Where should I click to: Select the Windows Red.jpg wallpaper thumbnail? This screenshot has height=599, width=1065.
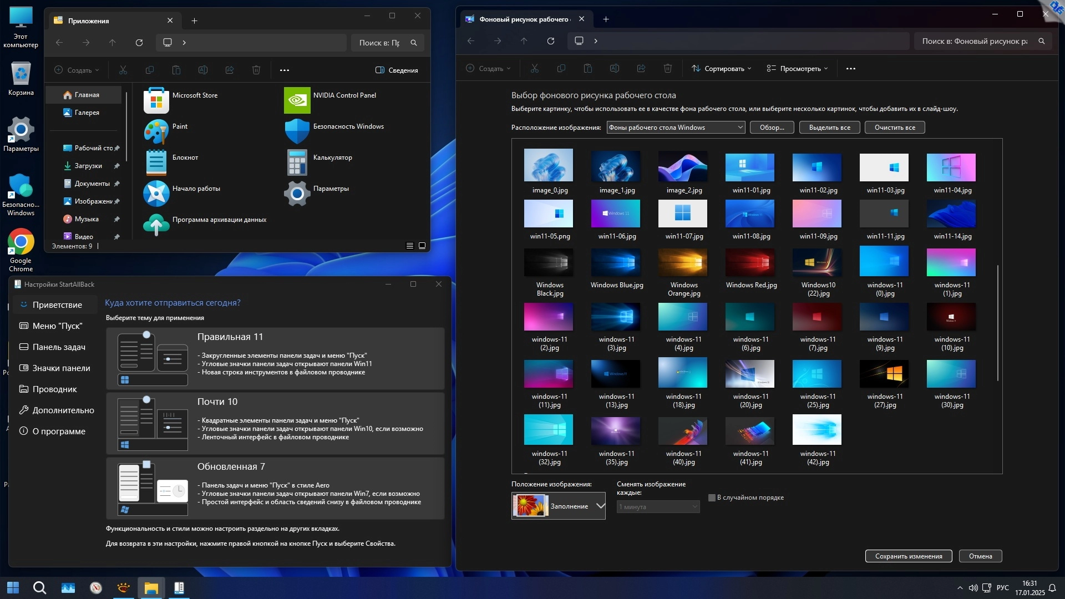(x=750, y=263)
